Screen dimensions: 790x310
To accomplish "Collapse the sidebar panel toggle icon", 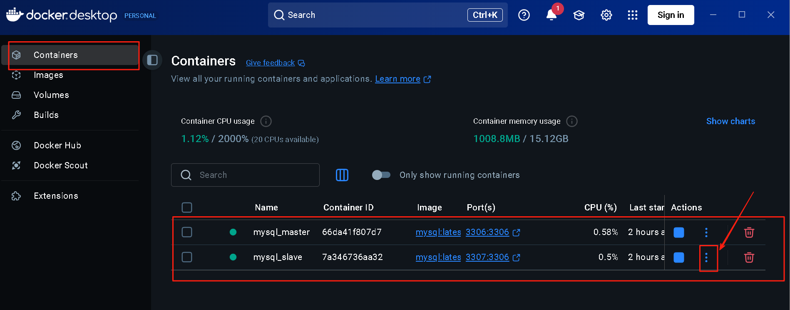I will click(152, 60).
